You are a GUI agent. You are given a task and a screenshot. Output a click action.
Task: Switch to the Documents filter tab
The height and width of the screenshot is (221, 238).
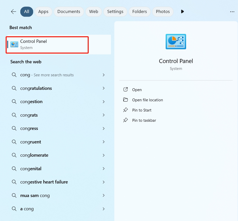69,12
